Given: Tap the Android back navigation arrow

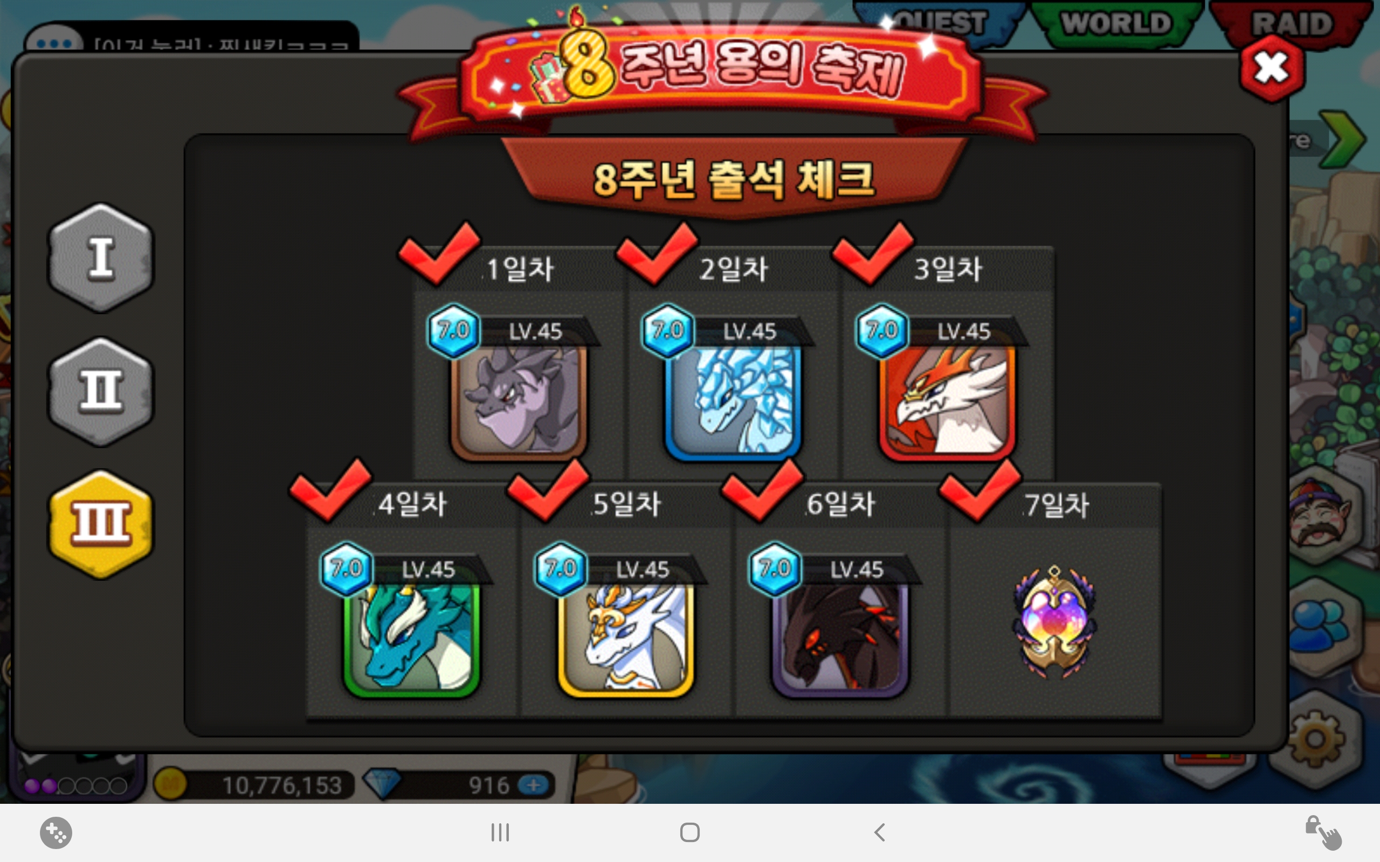Looking at the screenshot, I should [x=879, y=832].
